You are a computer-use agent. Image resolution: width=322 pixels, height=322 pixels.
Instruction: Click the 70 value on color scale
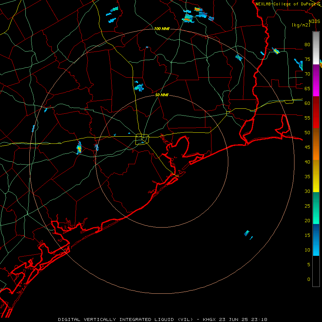click(x=307, y=74)
